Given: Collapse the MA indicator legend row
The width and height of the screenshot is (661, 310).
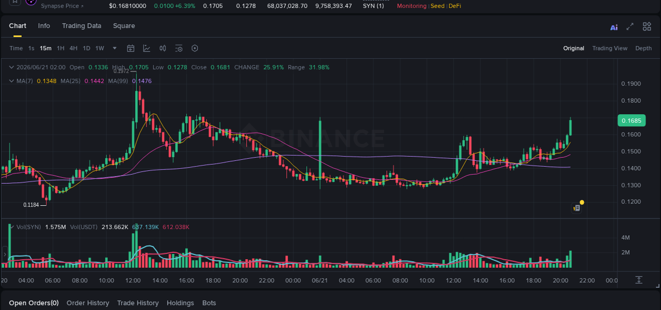Looking at the screenshot, I should (12, 81).
